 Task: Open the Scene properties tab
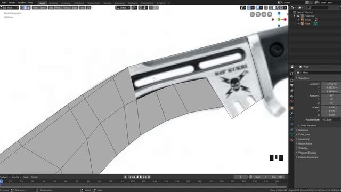tap(292, 96)
